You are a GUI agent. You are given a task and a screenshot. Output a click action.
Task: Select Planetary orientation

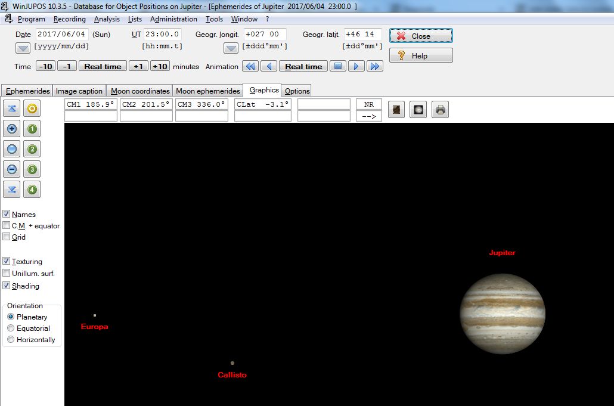[x=11, y=317]
